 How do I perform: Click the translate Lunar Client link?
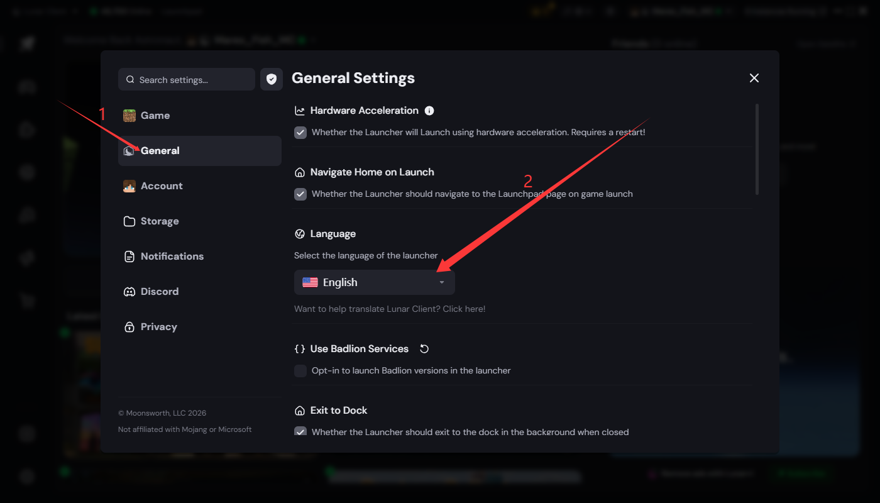(x=390, y=309)
